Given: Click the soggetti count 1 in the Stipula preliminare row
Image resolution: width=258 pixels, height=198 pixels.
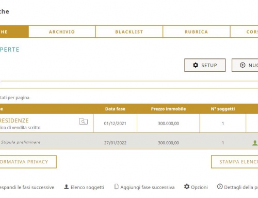Looking at the screenshot, I should 223,143.
